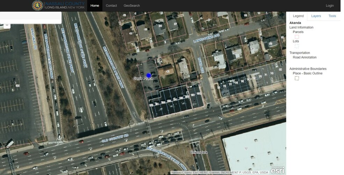Click the Uniondale place label on map
This screenshot has width=344, height=175.
199,152
